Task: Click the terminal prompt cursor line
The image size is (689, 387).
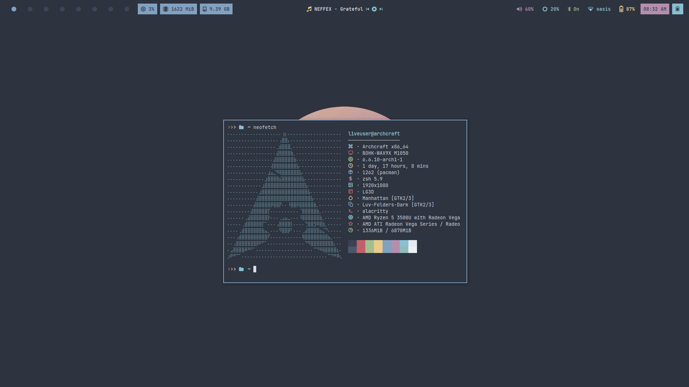Action: point(255,269)
